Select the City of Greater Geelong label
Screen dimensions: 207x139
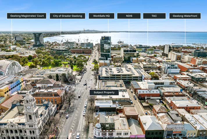pyautogui.click(x=67, y=16)
